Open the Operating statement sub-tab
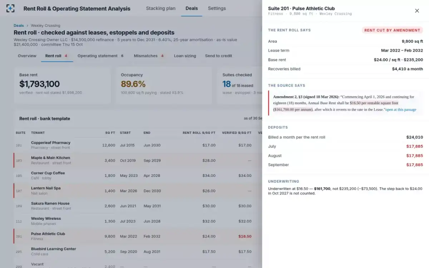This screenshot has width=429, height=268. point(101,56)
